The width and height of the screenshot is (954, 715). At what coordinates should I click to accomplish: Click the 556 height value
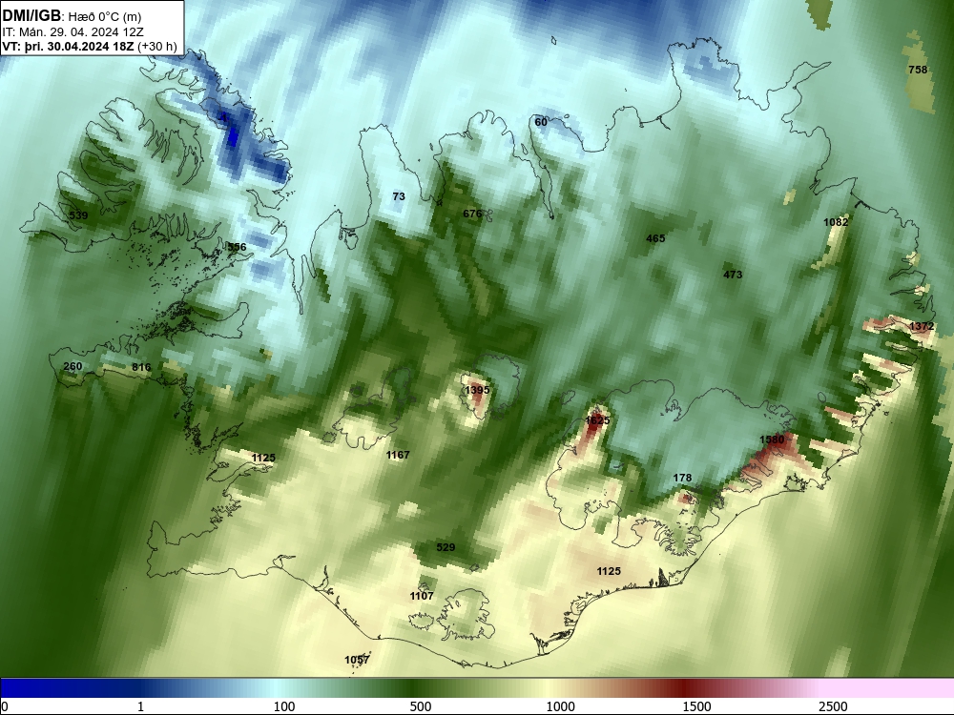(x=237, y=247)
